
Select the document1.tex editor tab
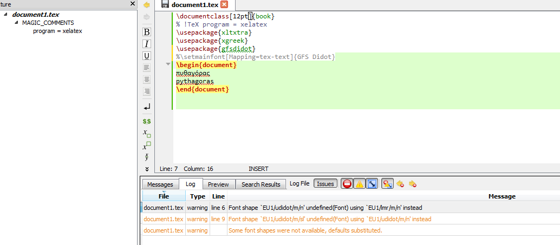tap(196, 5)
